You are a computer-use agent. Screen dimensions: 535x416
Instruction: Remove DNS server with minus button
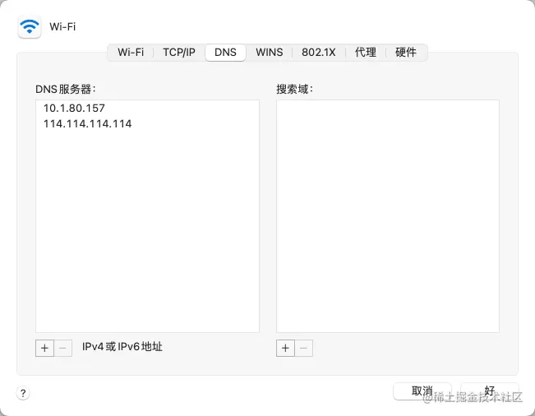click(62, 348)
